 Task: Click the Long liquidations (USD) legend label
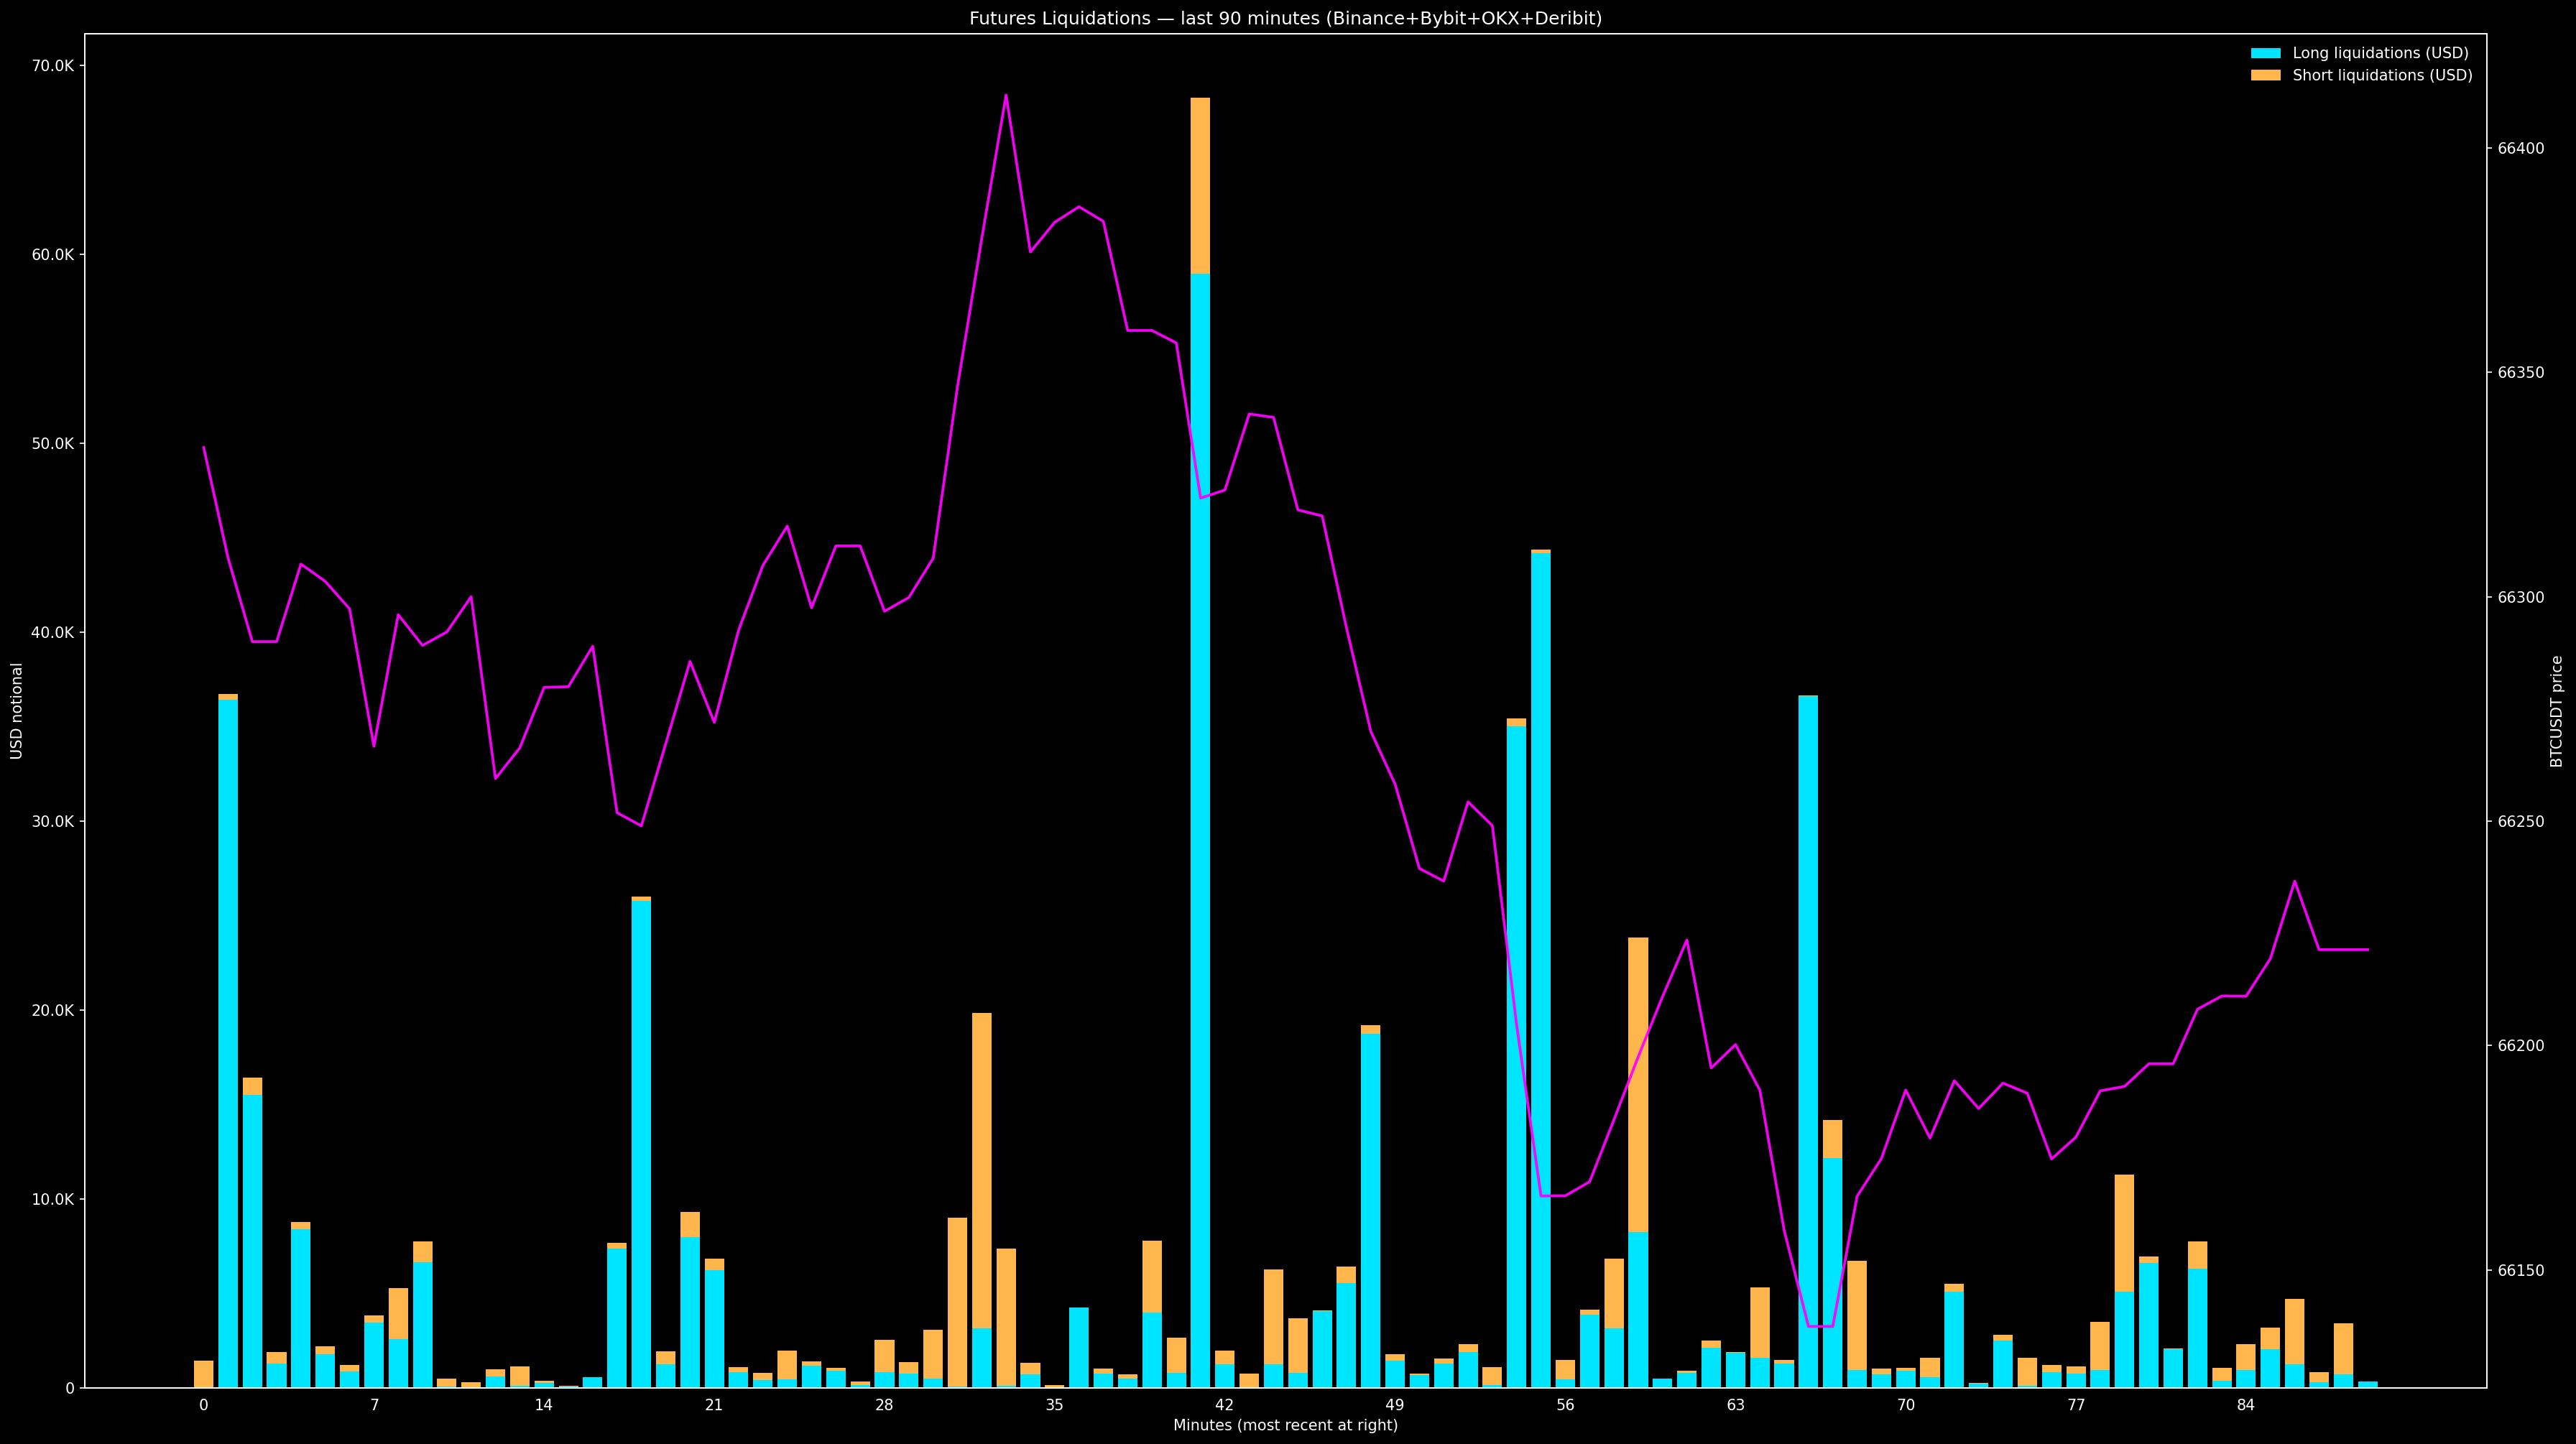2380,53
